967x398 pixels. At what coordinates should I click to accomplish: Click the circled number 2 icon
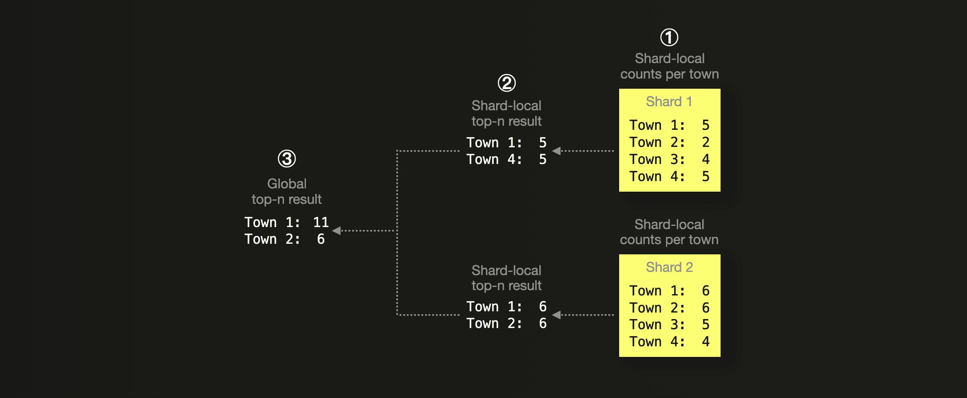coord(507,83)
